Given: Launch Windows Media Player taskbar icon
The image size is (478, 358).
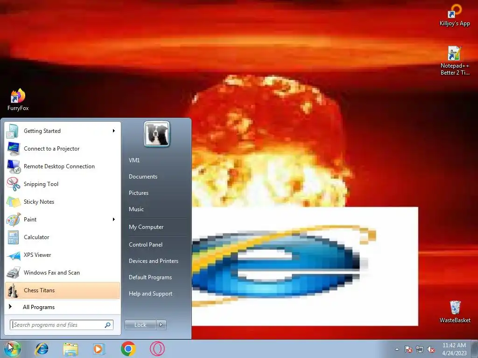Looking at the screenshot, I should pyautogui.click(x=99, y=349).
